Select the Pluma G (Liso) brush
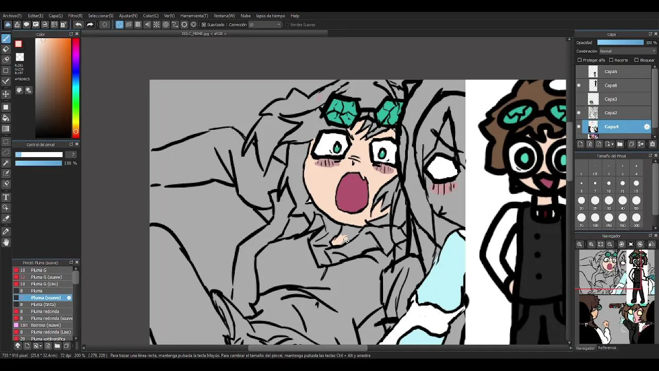 (43, 284)
